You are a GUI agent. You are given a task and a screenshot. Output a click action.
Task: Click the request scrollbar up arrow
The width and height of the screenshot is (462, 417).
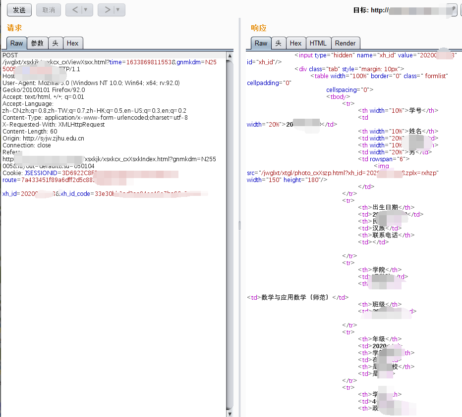[x=230, y=55]
